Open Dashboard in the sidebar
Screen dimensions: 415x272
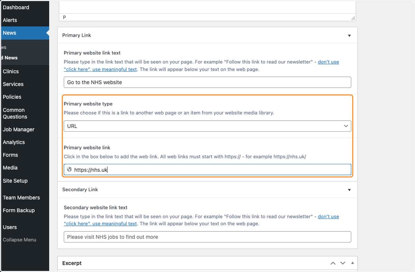click(x=16, y=7)
